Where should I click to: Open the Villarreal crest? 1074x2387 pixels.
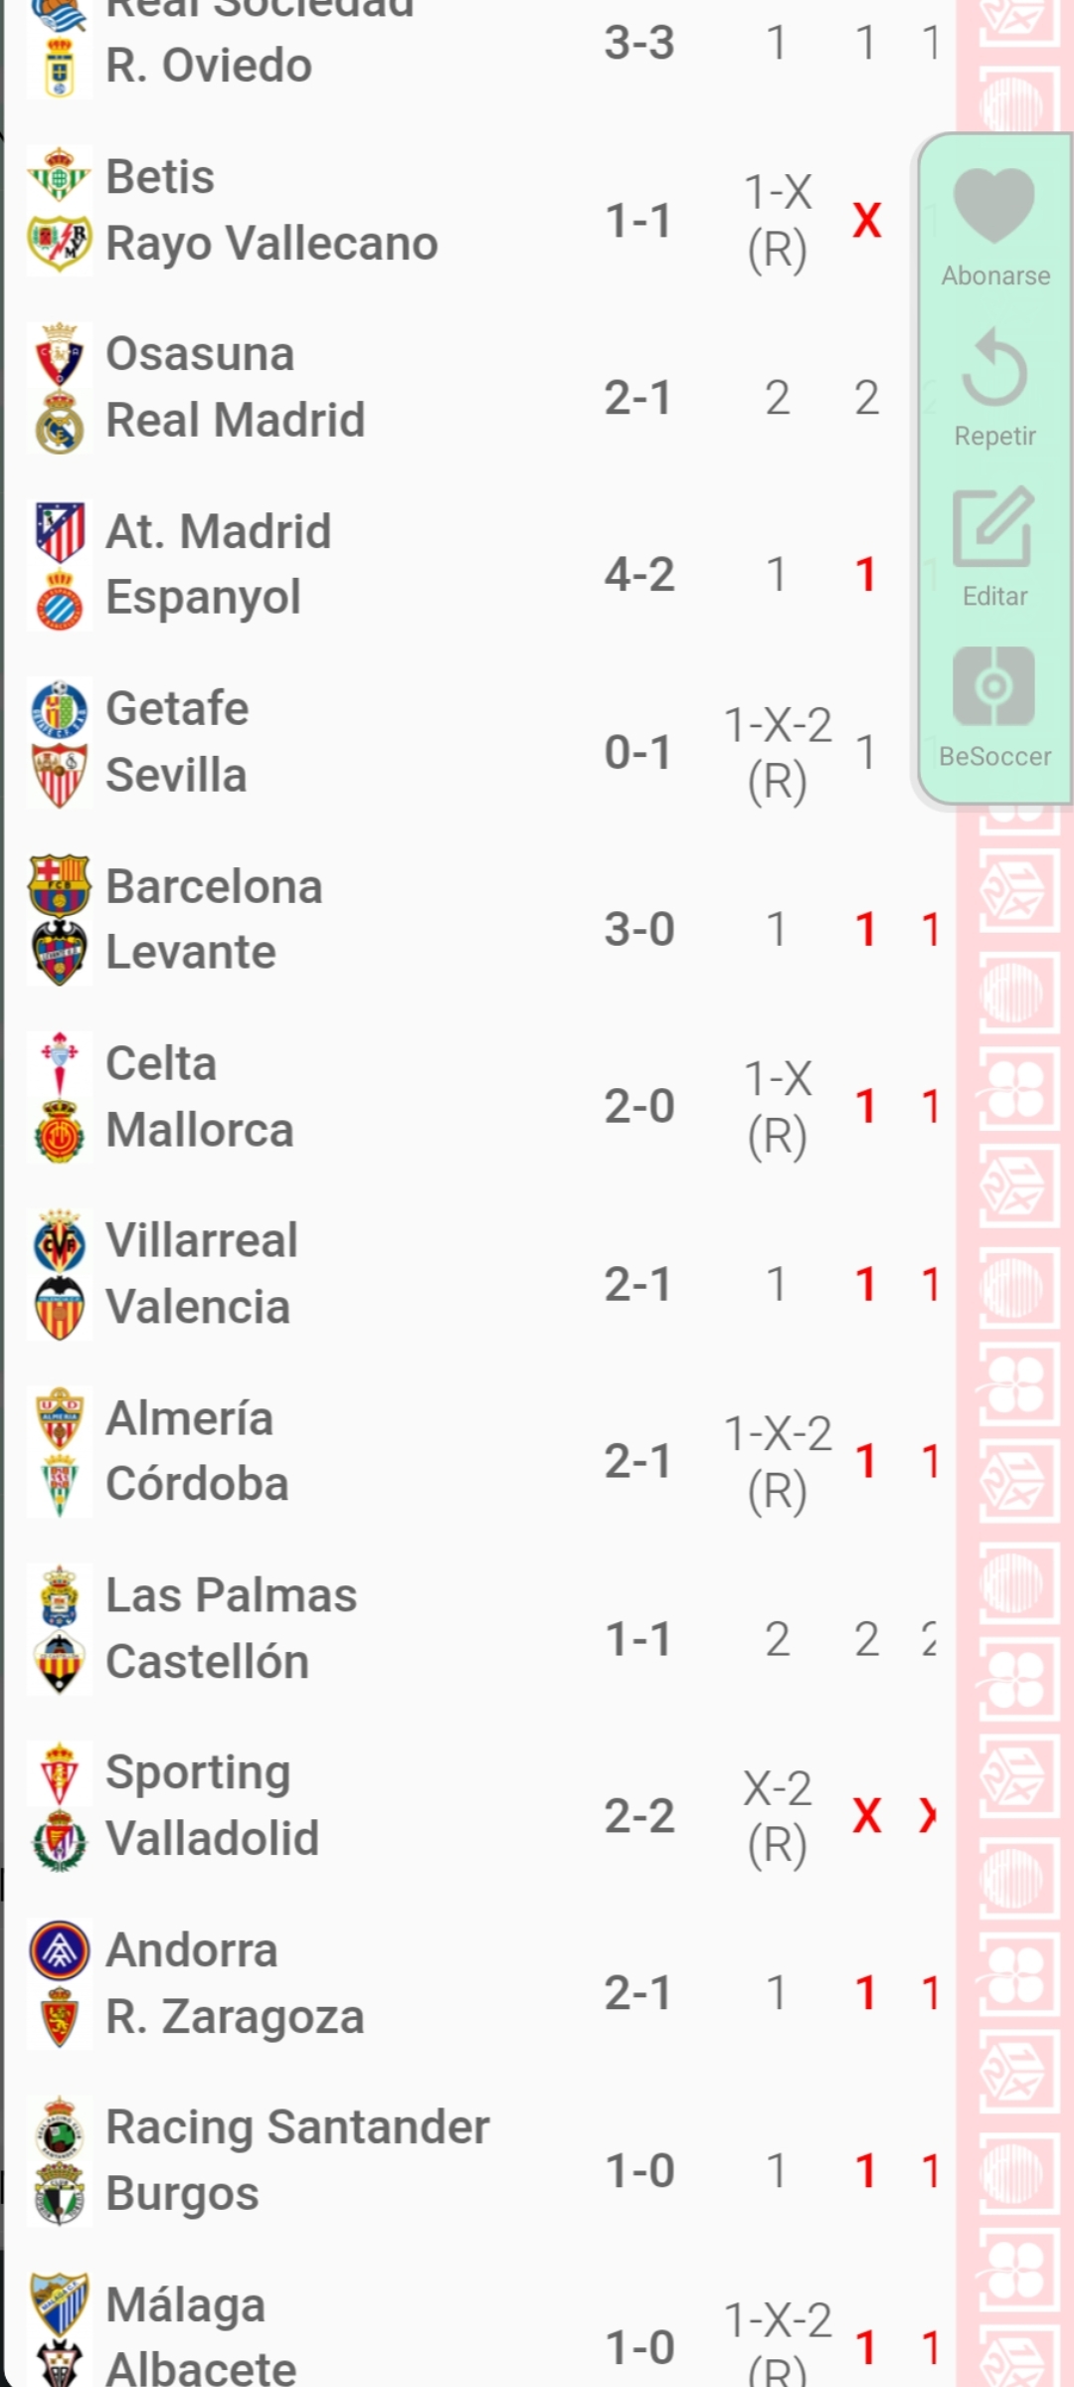[60, 1241]
